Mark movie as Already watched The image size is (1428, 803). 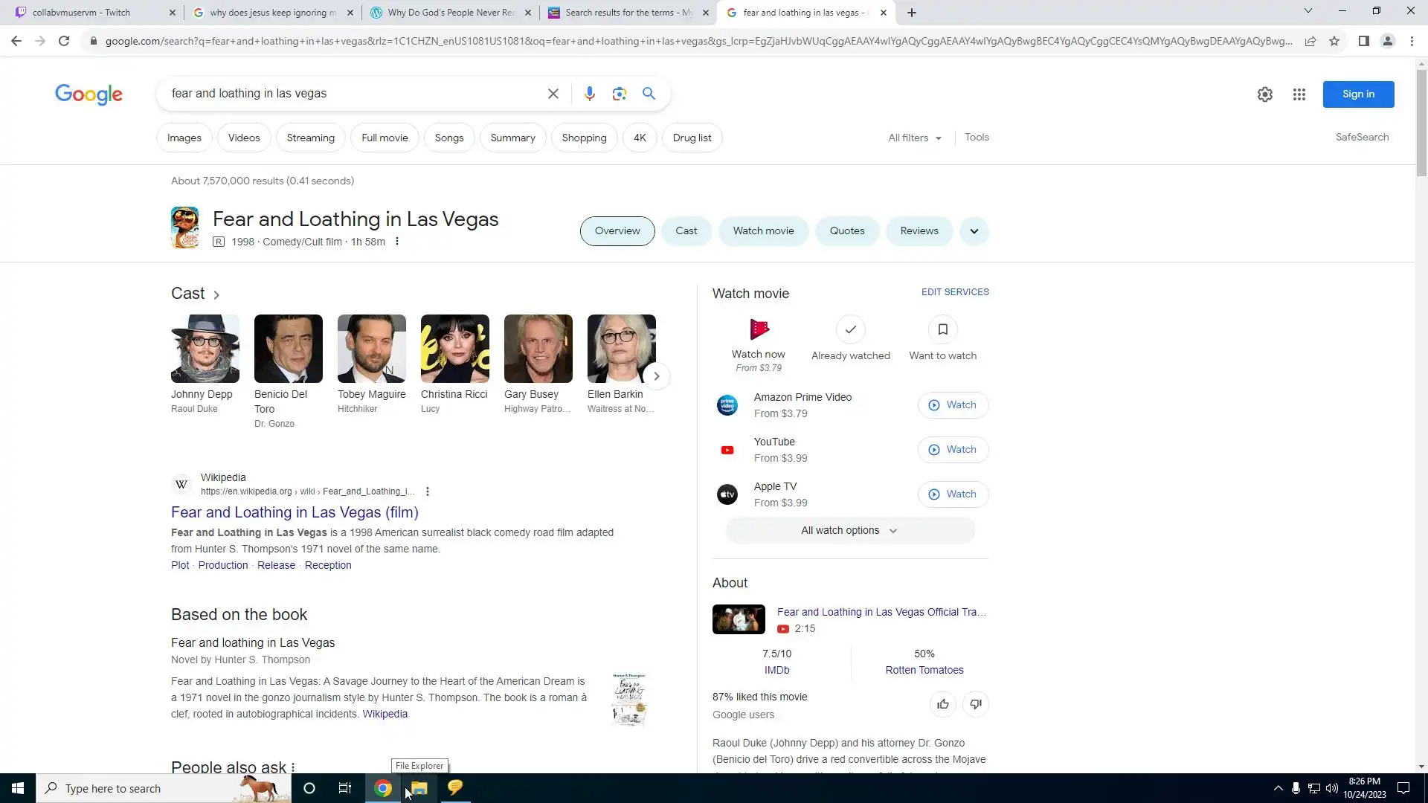click(x=850, y=329)
